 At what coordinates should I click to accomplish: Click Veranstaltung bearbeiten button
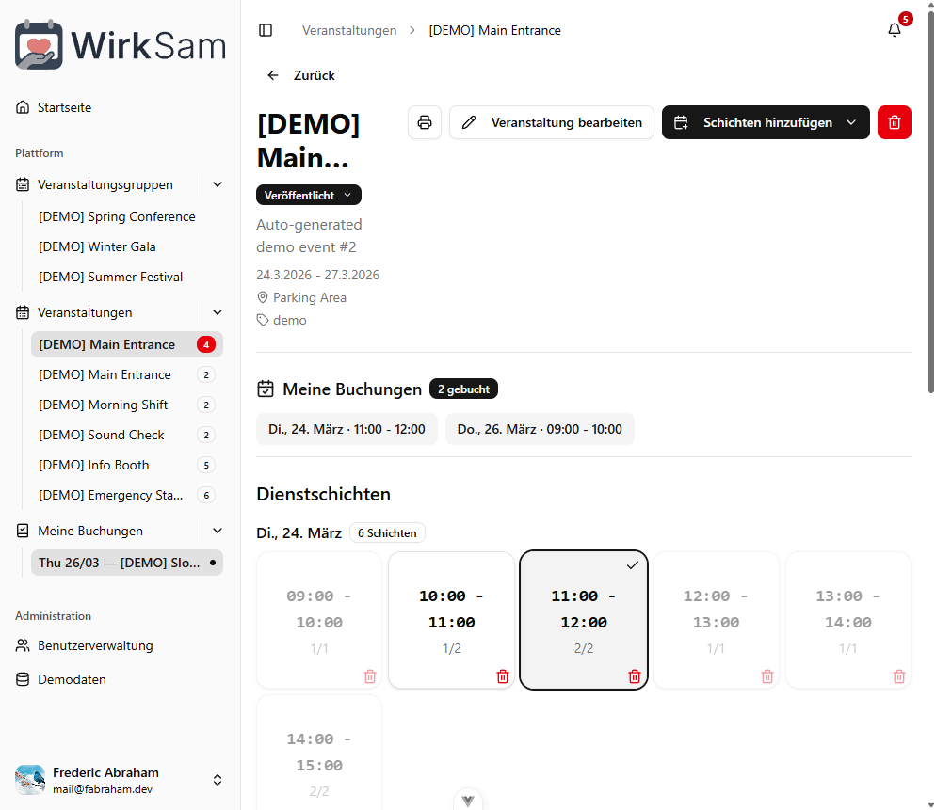pyautogui.click(x=552, y=122)
